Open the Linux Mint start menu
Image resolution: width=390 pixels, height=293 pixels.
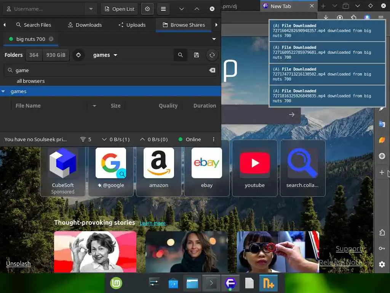pos(116,283)
